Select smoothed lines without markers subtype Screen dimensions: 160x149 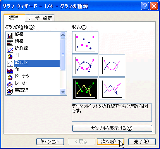(112, 65)
